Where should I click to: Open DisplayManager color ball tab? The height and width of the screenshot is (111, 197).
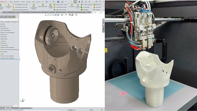(x=14, y=17)
